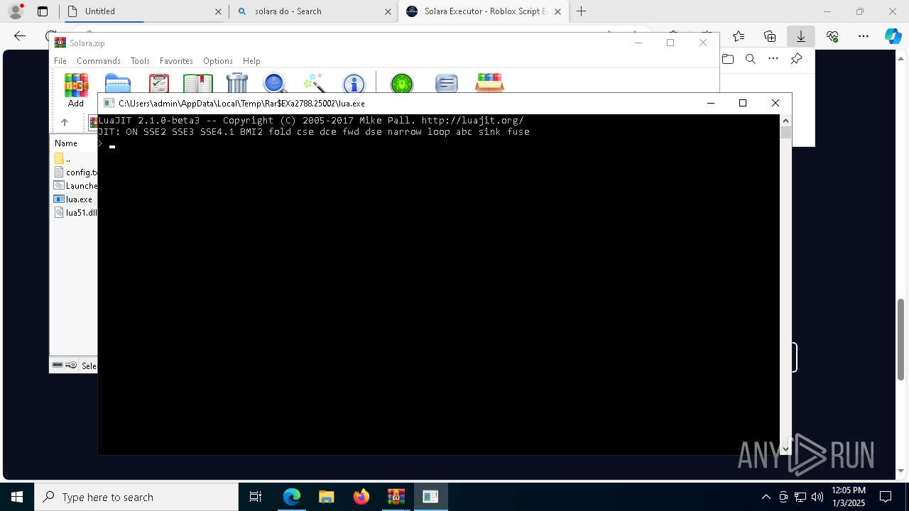Open Edge Favorites star icon
The height and width of the screenshot is (511, 909).
(x=739, y=36)
